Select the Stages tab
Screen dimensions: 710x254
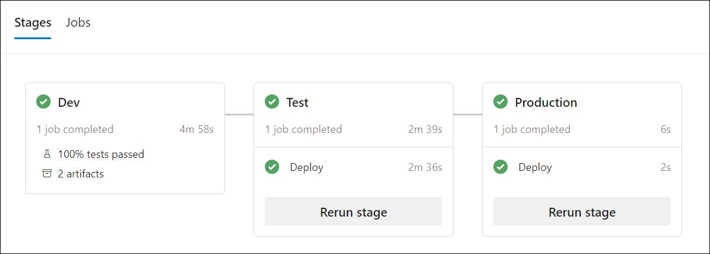coord(33,23)
